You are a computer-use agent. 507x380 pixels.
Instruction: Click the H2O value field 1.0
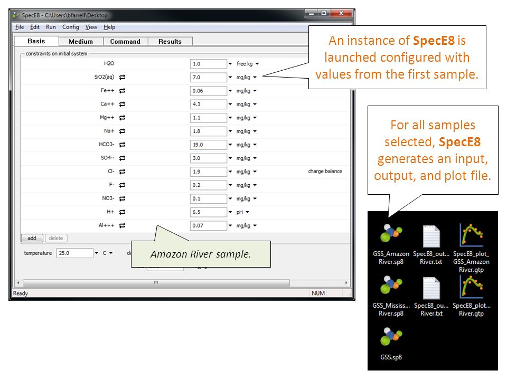209,64
